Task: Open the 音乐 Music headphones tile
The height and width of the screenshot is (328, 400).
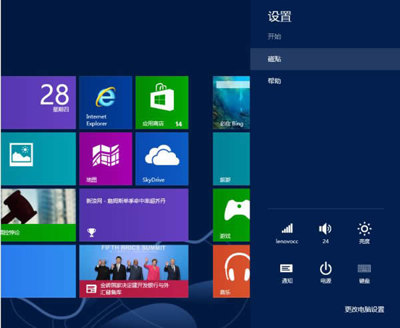Action: tap(231, 271)
